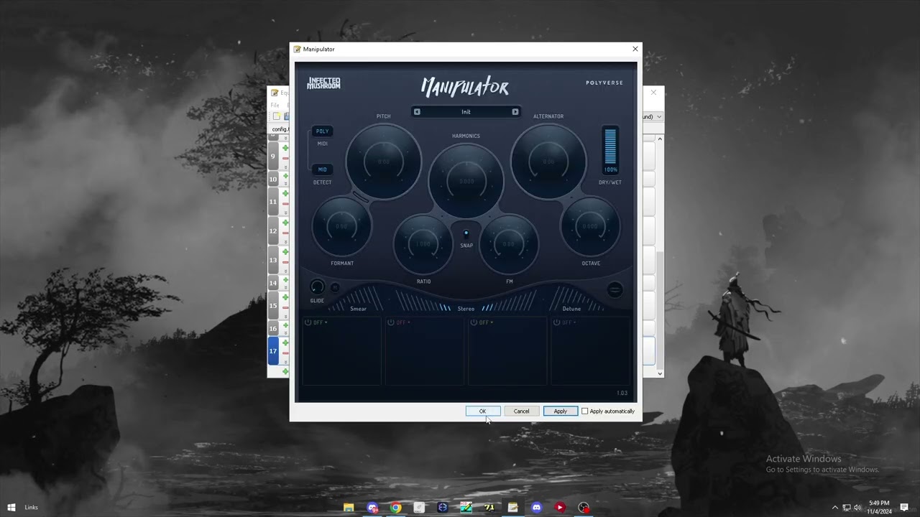Click the Smear effect slider
Viewport: 920px width, 517px height.
point(358,300)
